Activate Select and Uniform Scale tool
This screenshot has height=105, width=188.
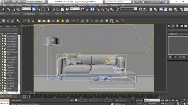(63, 9)
